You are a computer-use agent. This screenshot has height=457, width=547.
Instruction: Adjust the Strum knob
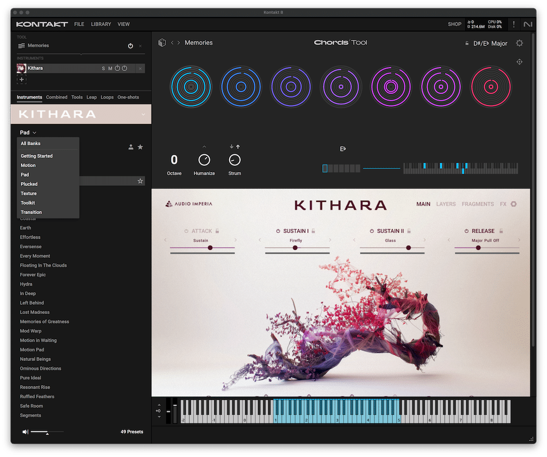[235, 160]
